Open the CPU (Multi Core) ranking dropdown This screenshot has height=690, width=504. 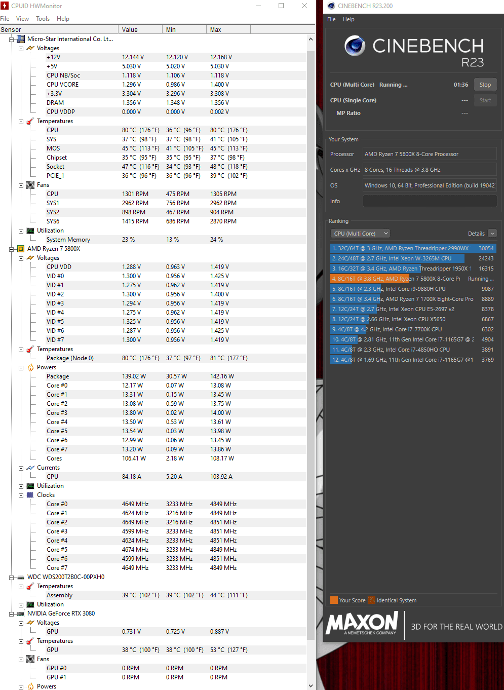(360, 234)
